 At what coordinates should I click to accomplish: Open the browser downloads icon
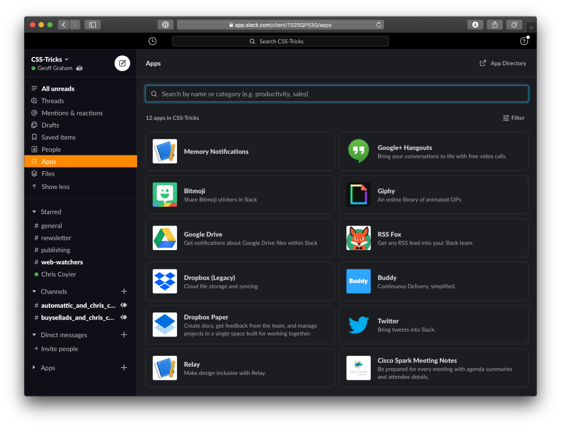475,25
